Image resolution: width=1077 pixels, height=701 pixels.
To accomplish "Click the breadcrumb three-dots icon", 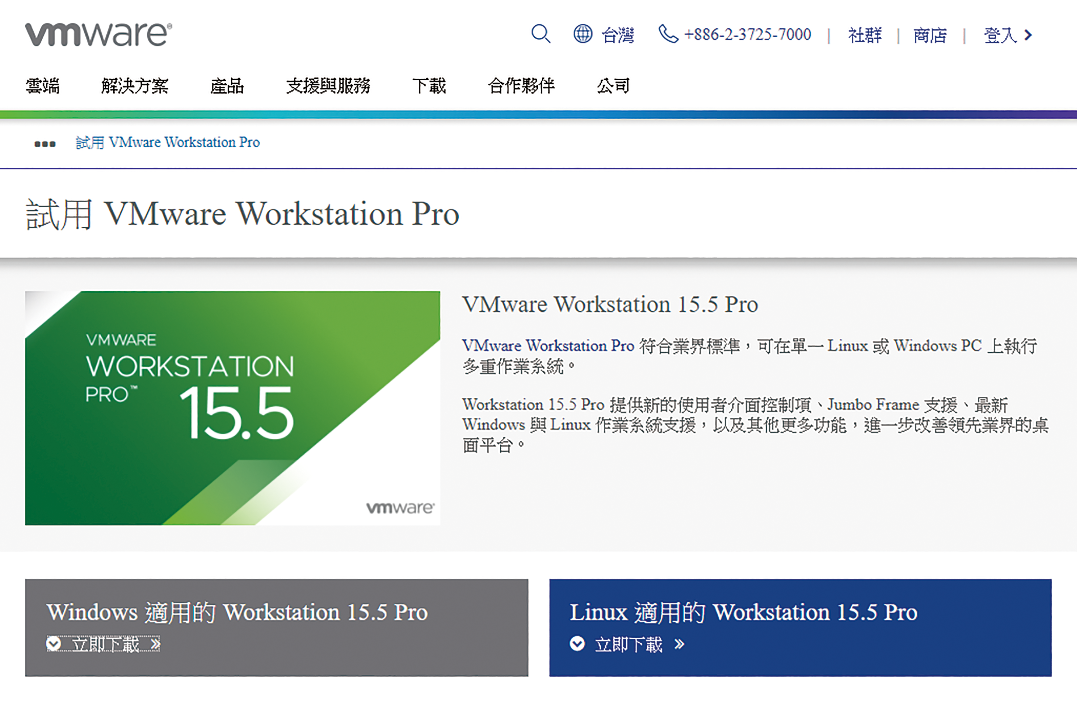I will [x=45, y=144].
